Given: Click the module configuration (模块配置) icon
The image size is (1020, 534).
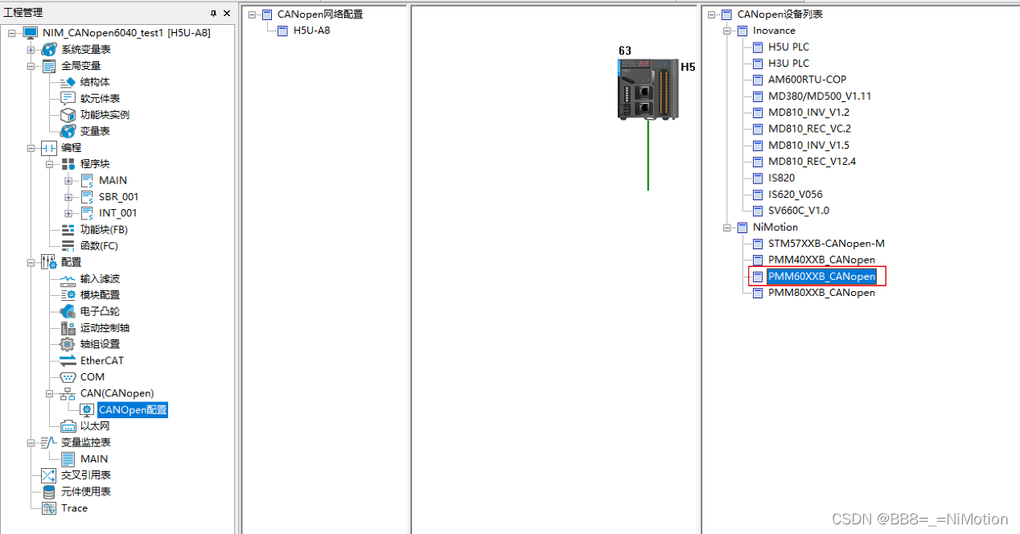Looking at the screenshot, I should [68, 295].
